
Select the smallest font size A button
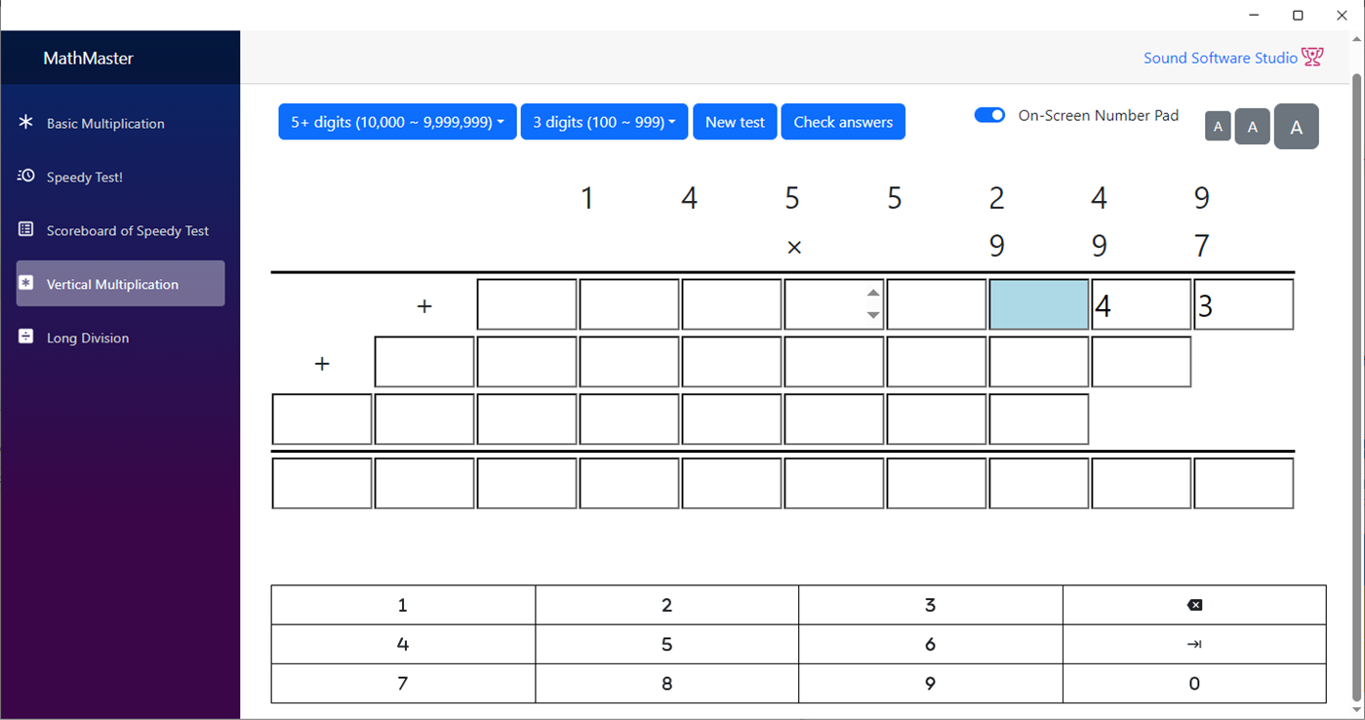pos(1217,127)
